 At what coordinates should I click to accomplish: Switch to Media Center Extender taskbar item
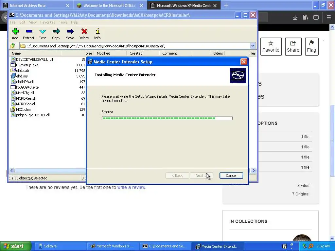[218, 246]
